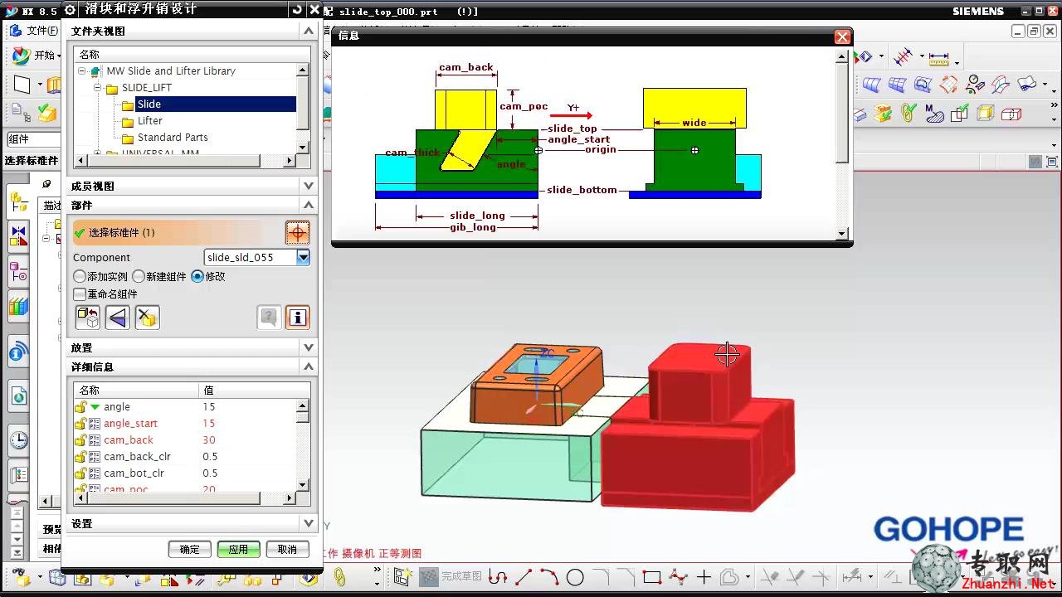Collapse the 文件夹视图 section

pyautogui.click(x=308, y=31)
